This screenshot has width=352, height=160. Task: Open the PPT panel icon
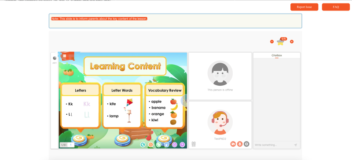pos(55,58)
